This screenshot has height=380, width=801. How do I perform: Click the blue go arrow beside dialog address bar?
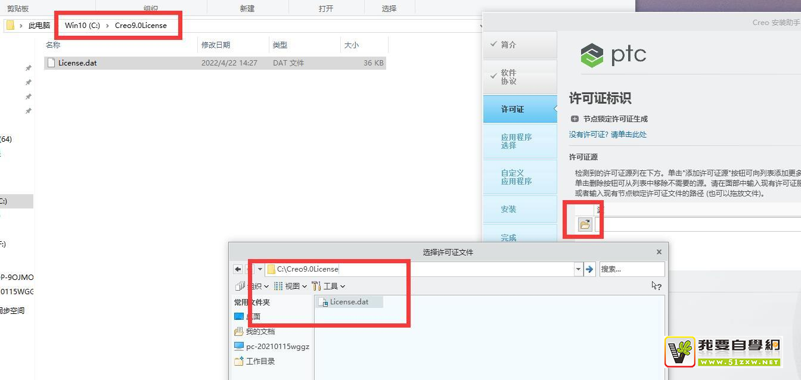point(589,269)
